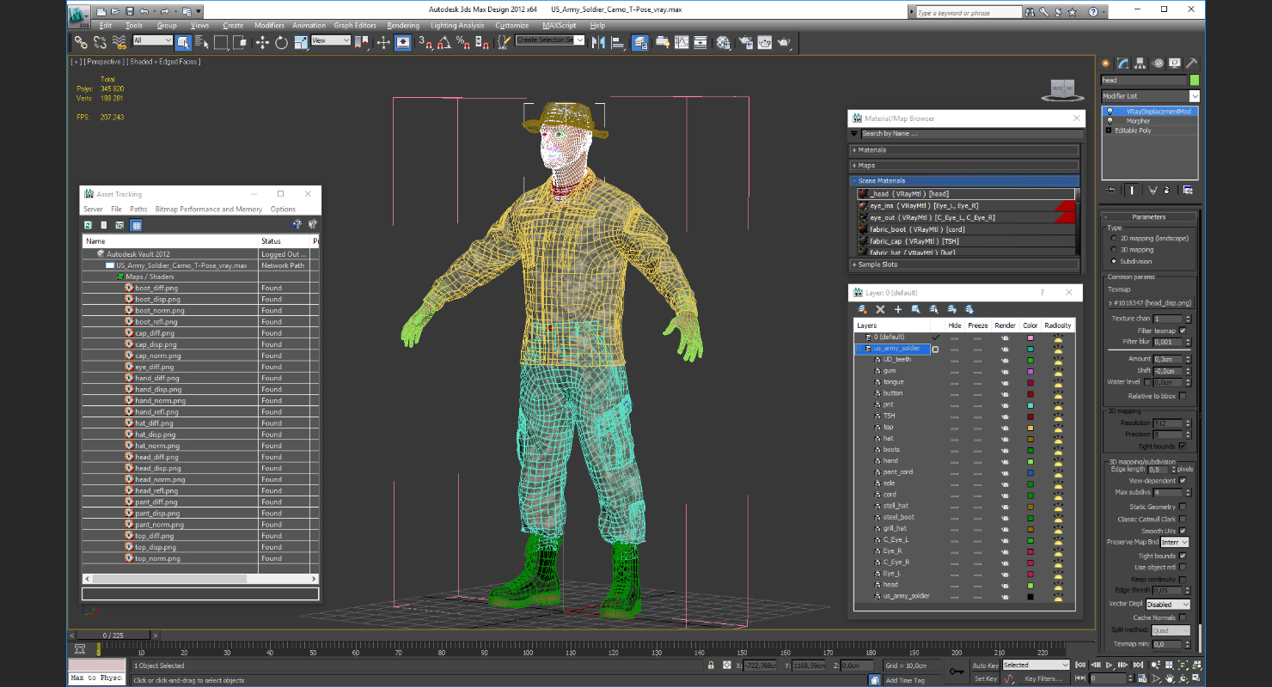Click the render teapot icon
This screenshot has width=1272, height=687.
click(785, 42)
